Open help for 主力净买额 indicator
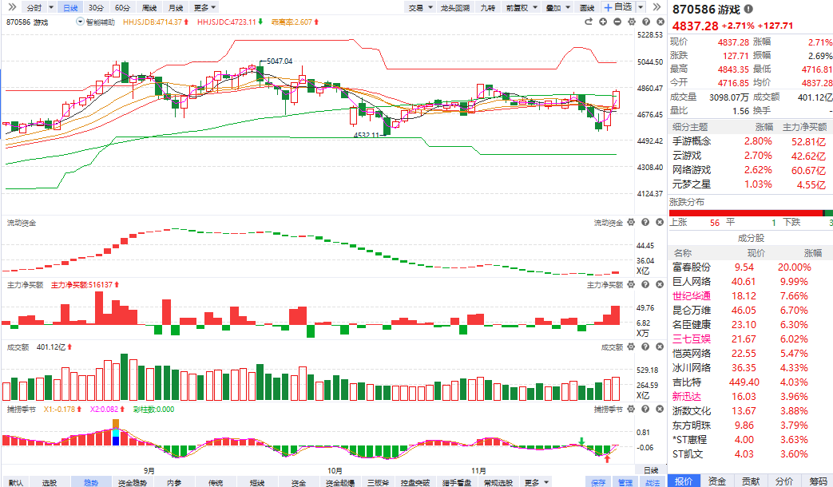833x487 pixels. click(644, 285)
